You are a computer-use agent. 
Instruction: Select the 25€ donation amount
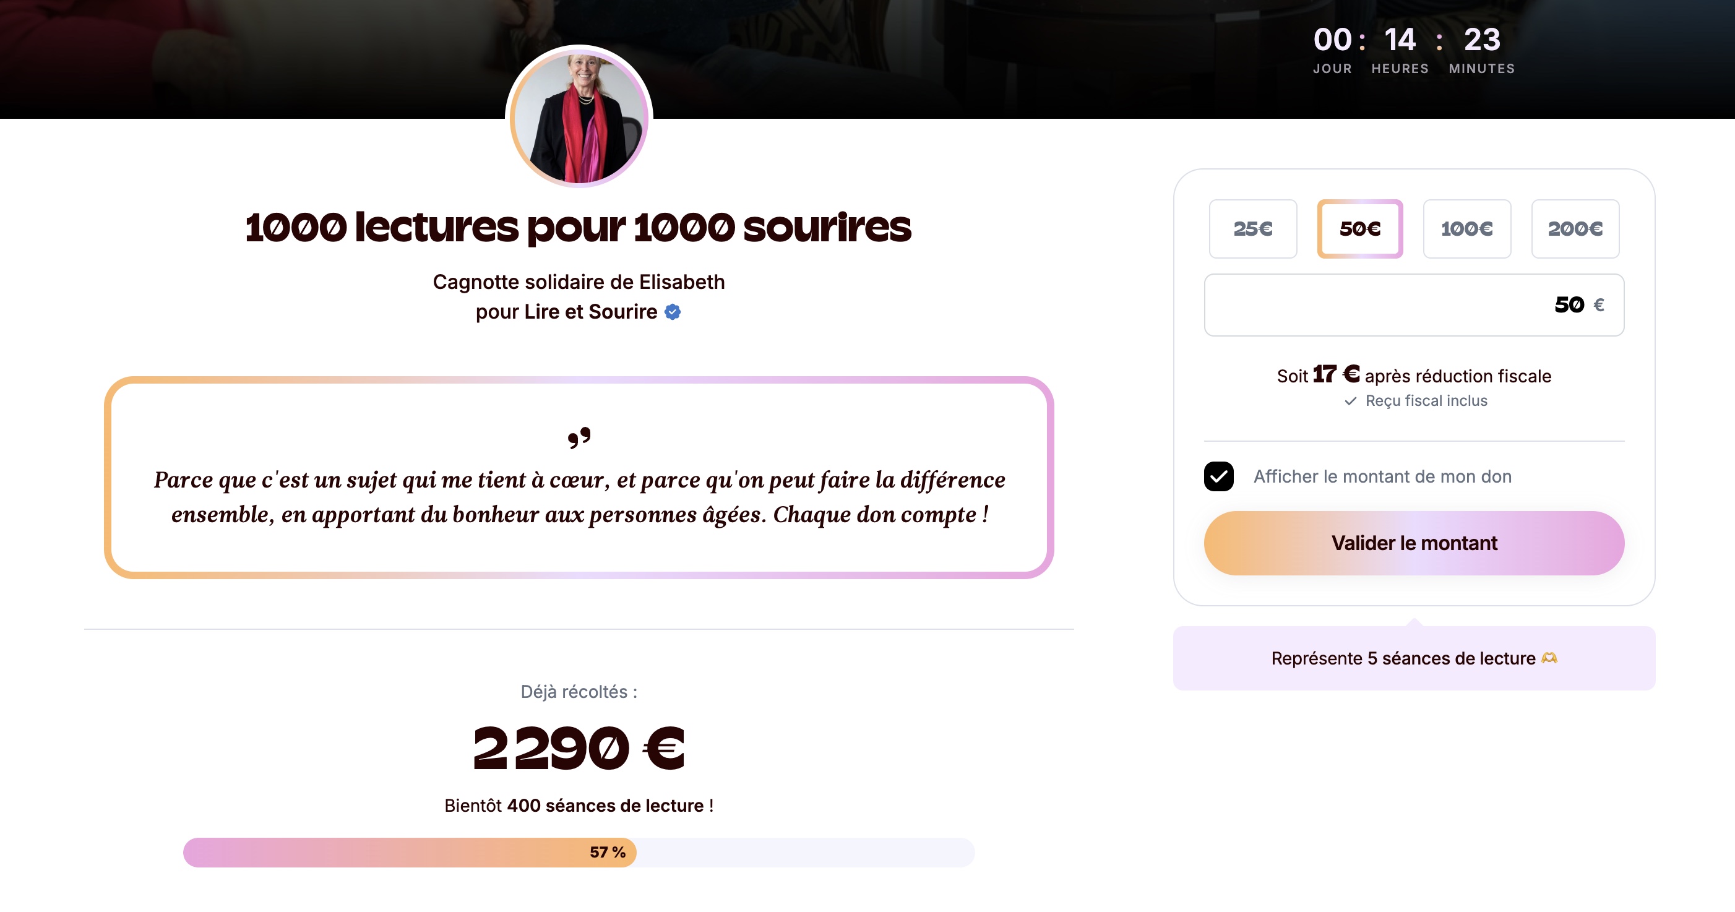[x=1253, y=229]
